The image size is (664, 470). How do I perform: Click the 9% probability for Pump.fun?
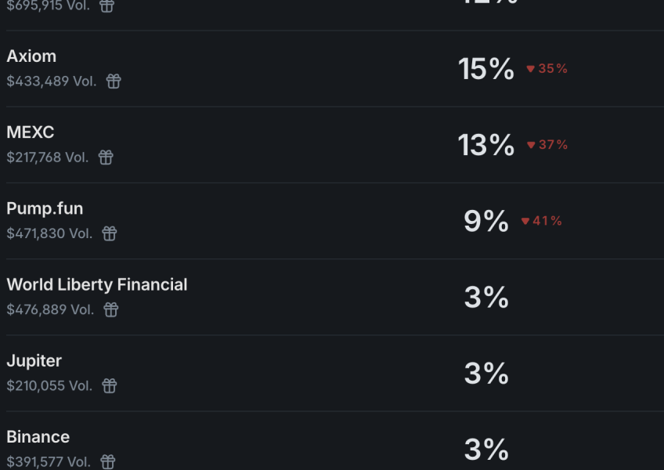[486, 221]
